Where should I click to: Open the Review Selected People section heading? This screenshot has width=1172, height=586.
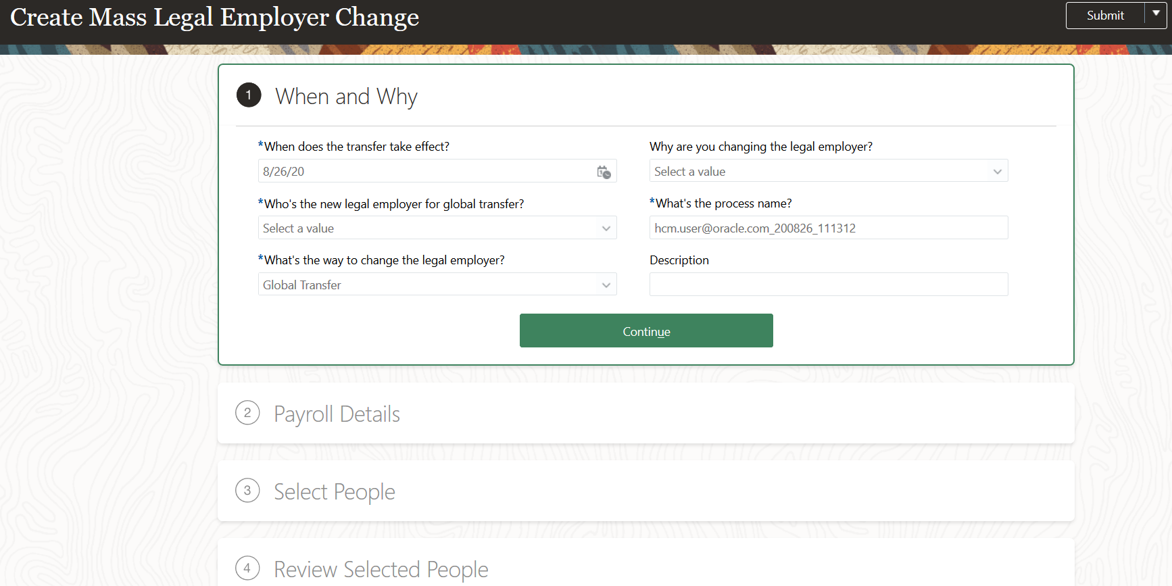381,570
